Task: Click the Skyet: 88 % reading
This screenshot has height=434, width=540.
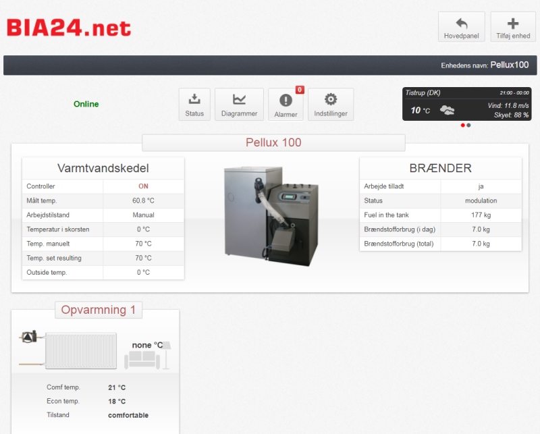Action: 511,115
